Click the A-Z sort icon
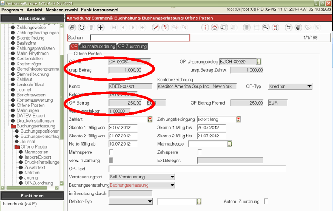Screen dimensions: 333x211 tap(275, 28)
